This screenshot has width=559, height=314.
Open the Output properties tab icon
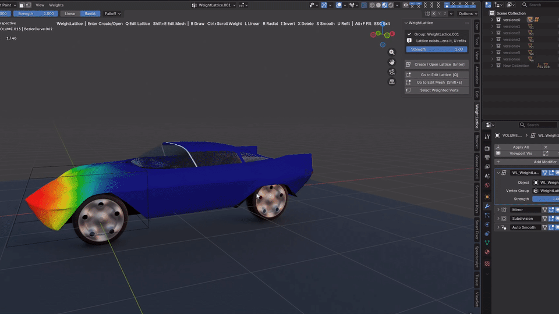pyautogui.click(x=487, y=158)
